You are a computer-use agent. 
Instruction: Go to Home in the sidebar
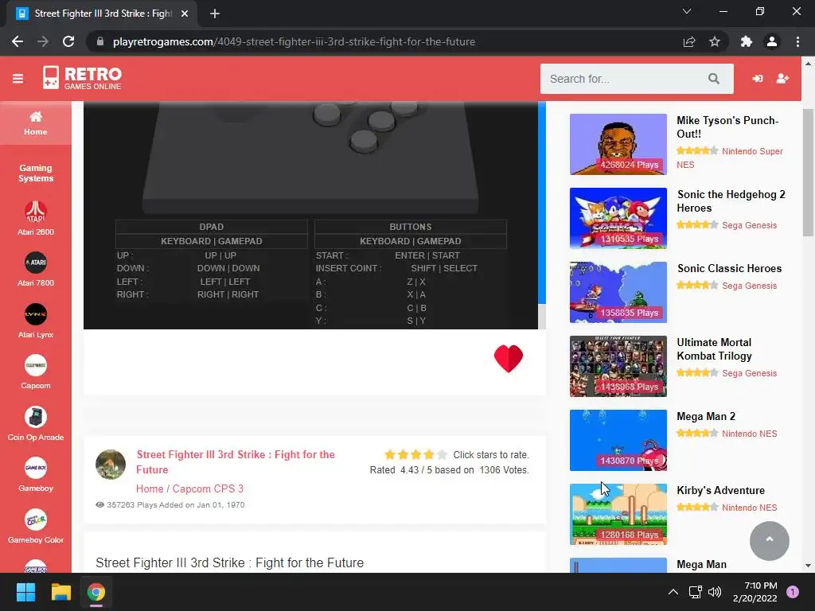[x=35, y=123]
